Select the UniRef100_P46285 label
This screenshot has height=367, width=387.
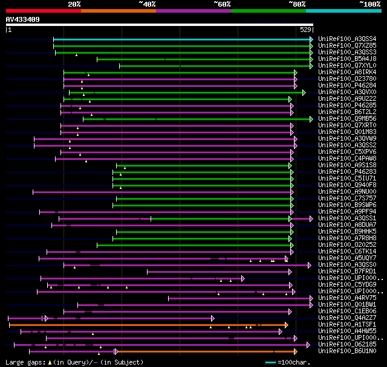347,106
